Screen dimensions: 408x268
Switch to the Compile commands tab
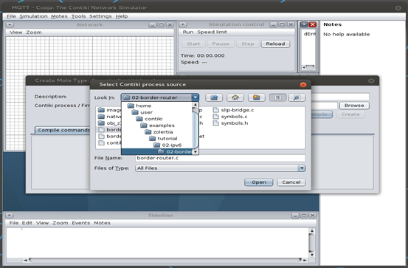coord(63,130)
